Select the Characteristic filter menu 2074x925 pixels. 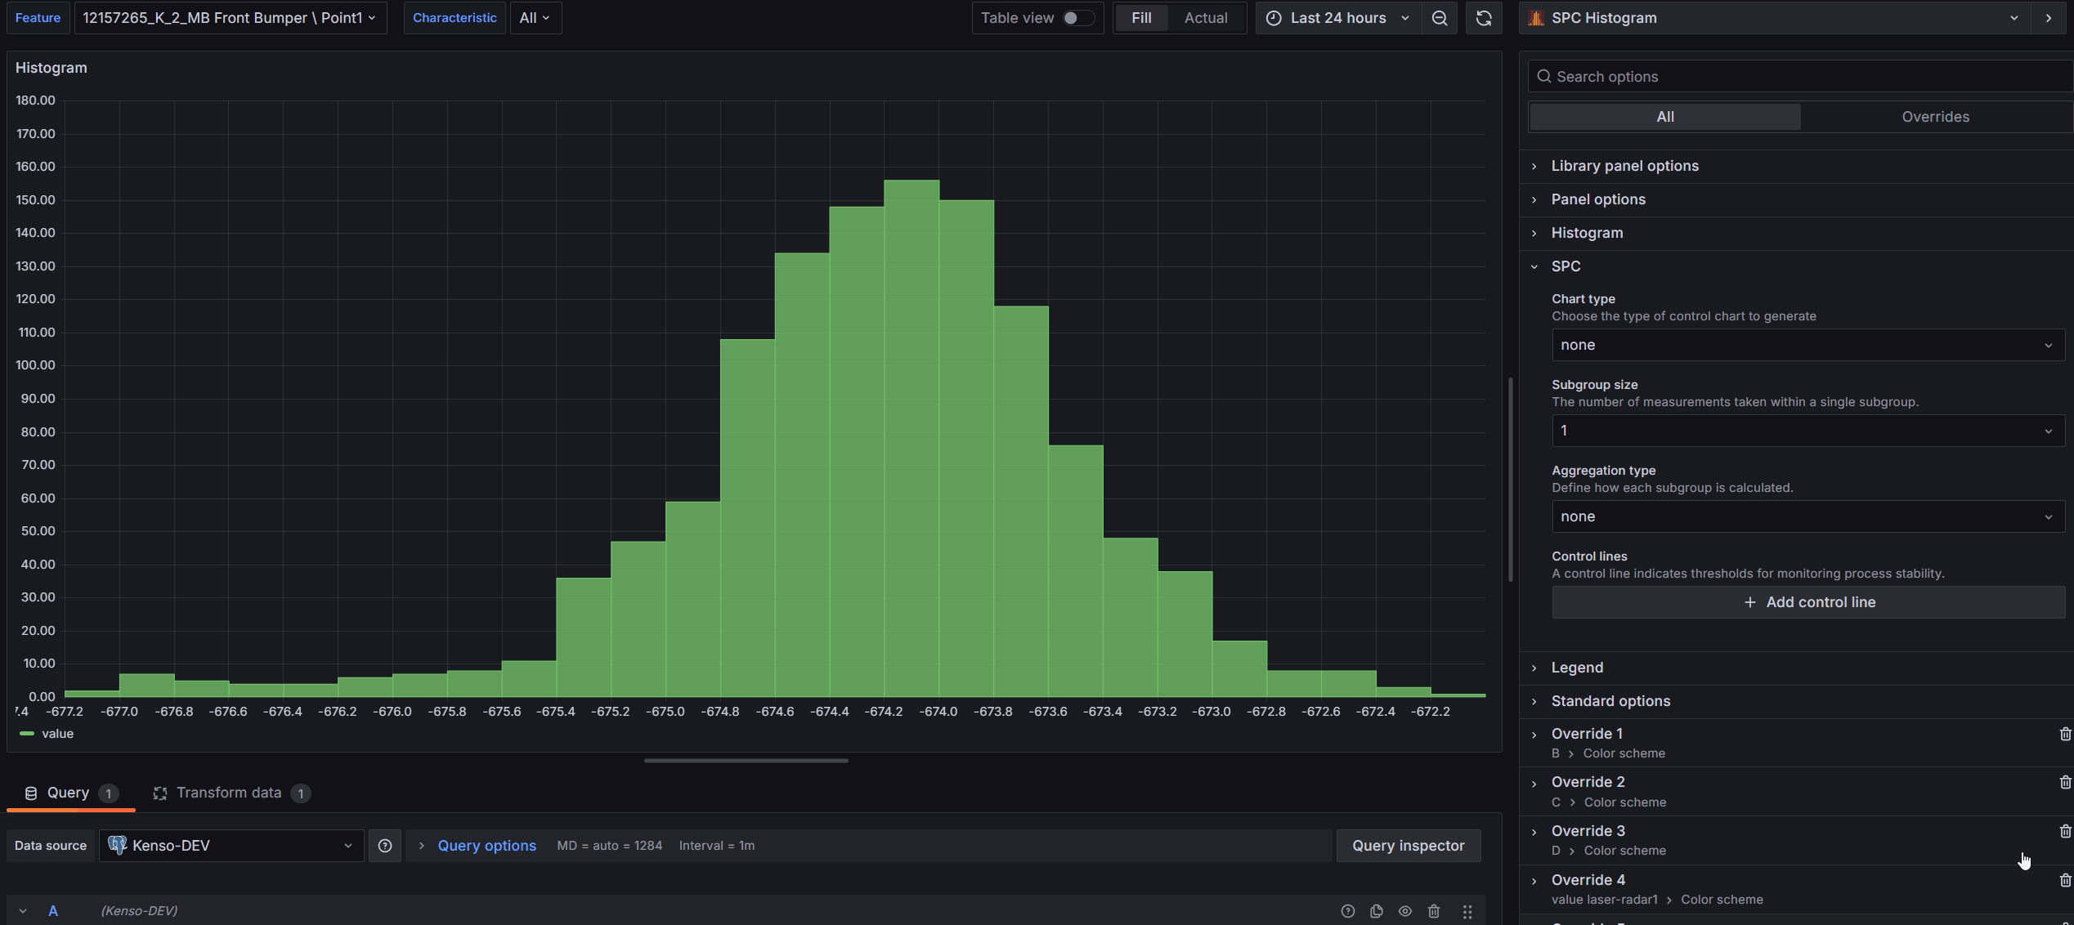pyautogui.click(x=455, y=17)
